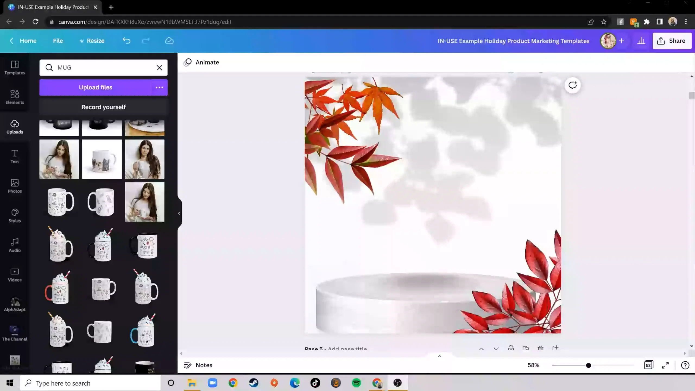Click the Record yourself button
Screen dimensions: 695x391
click(x=103, y=107)
